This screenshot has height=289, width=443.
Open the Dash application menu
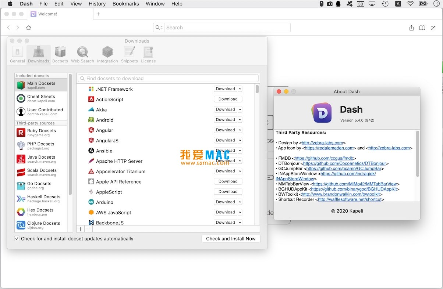tap(26, 4)
